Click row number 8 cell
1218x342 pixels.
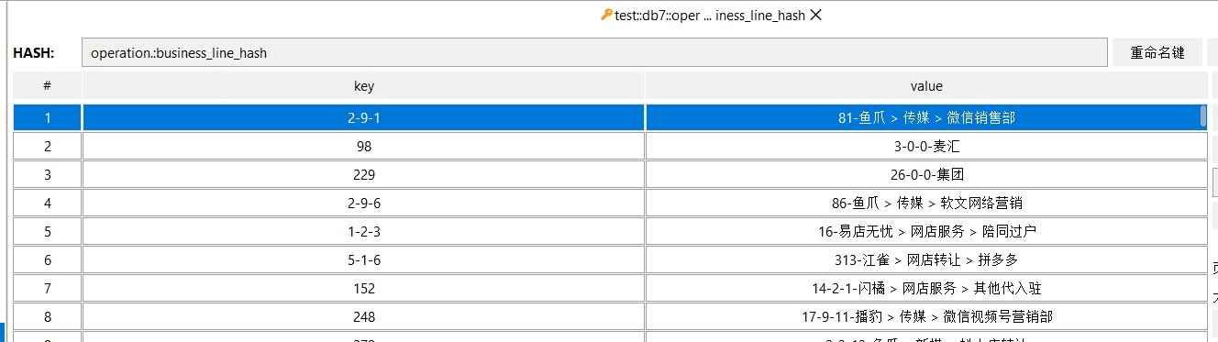click(x=47, y=316)
